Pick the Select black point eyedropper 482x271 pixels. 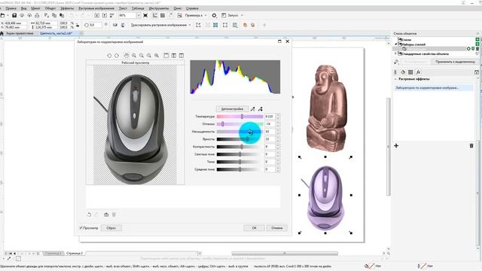261,108
